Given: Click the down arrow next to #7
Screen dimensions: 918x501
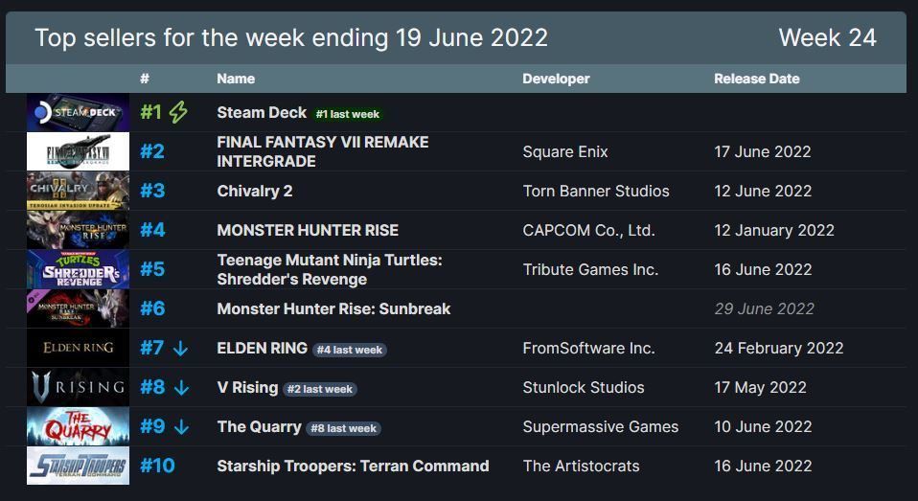Looking at the screenshot, I should (x=180, y=349).
